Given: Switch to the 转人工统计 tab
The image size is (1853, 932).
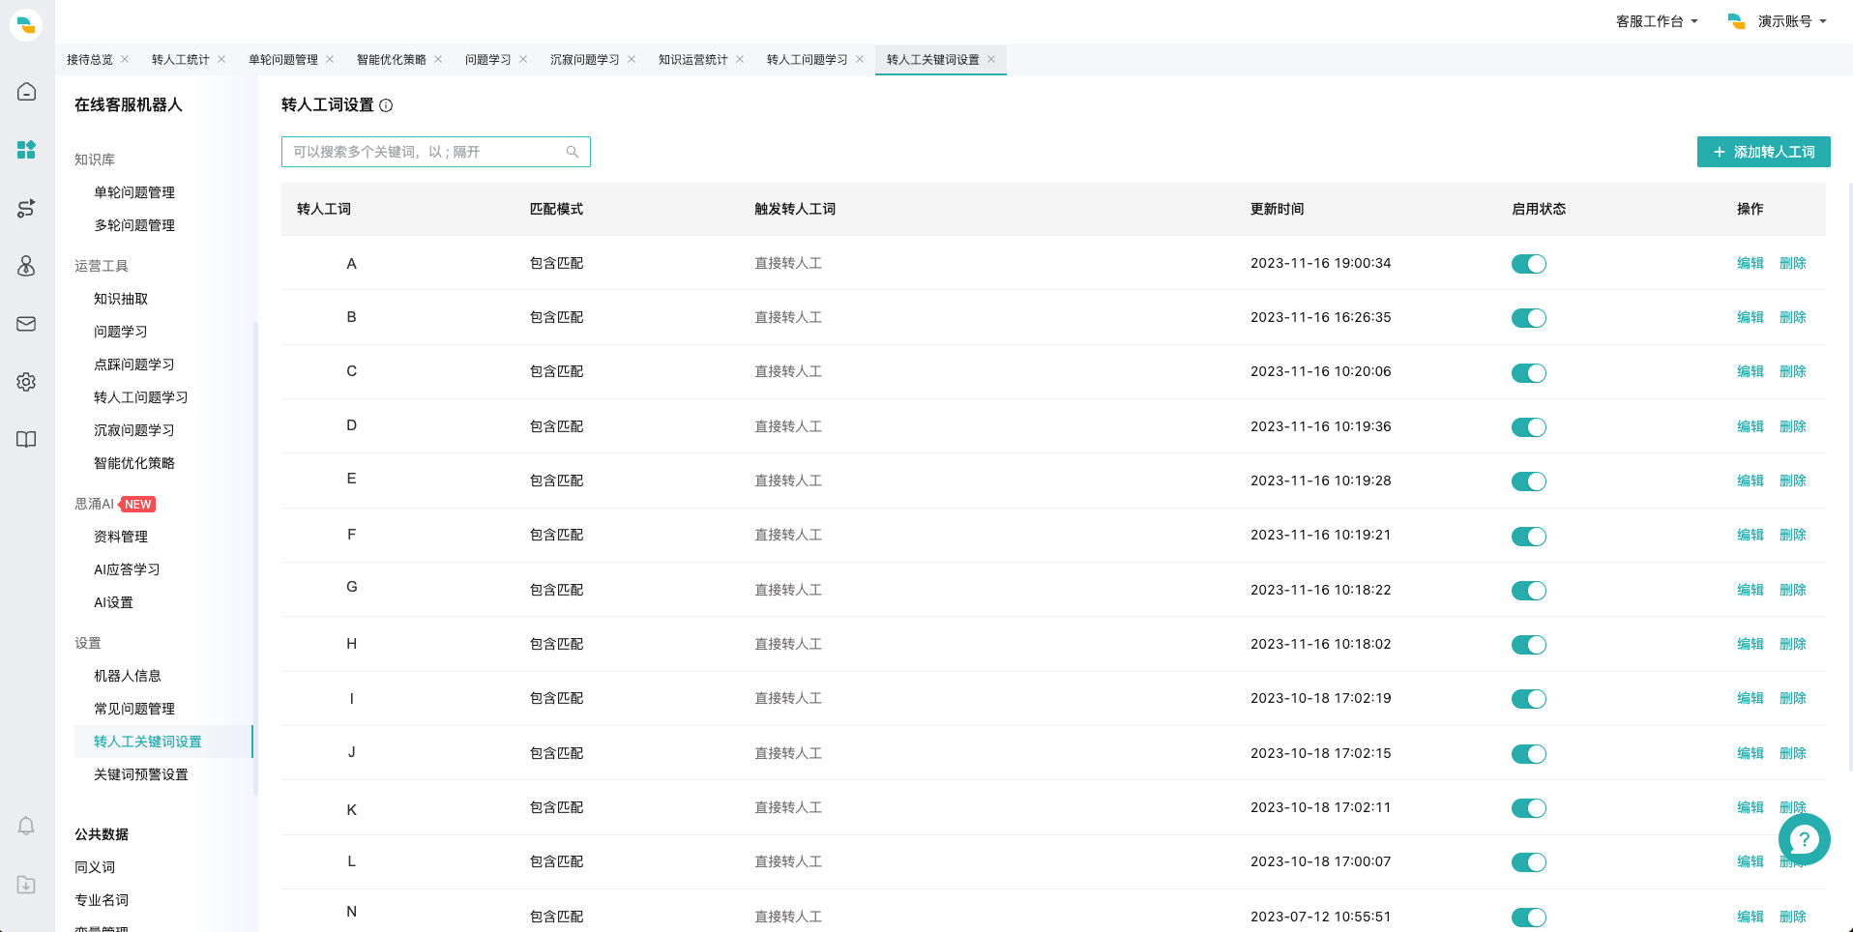Looking at the screenshot, I should (181, 60).
